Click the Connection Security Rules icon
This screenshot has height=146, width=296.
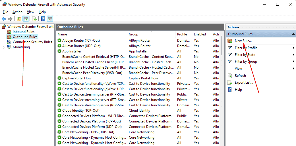click(x=9, y=42)
